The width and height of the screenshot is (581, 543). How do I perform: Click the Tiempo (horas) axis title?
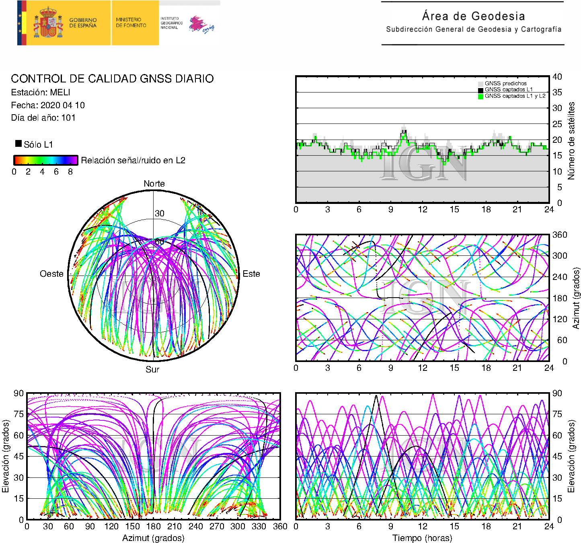tap(422, 538)
